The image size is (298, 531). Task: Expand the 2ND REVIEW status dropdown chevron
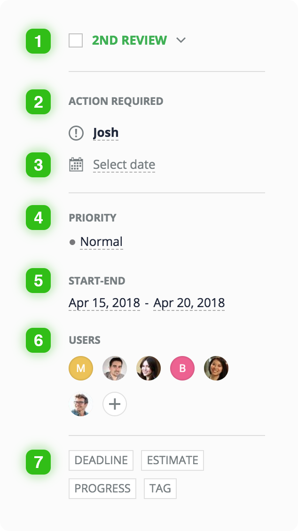(x=181, y=40)
